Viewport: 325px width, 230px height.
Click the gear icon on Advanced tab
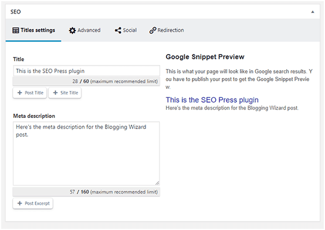coord(72,31)
